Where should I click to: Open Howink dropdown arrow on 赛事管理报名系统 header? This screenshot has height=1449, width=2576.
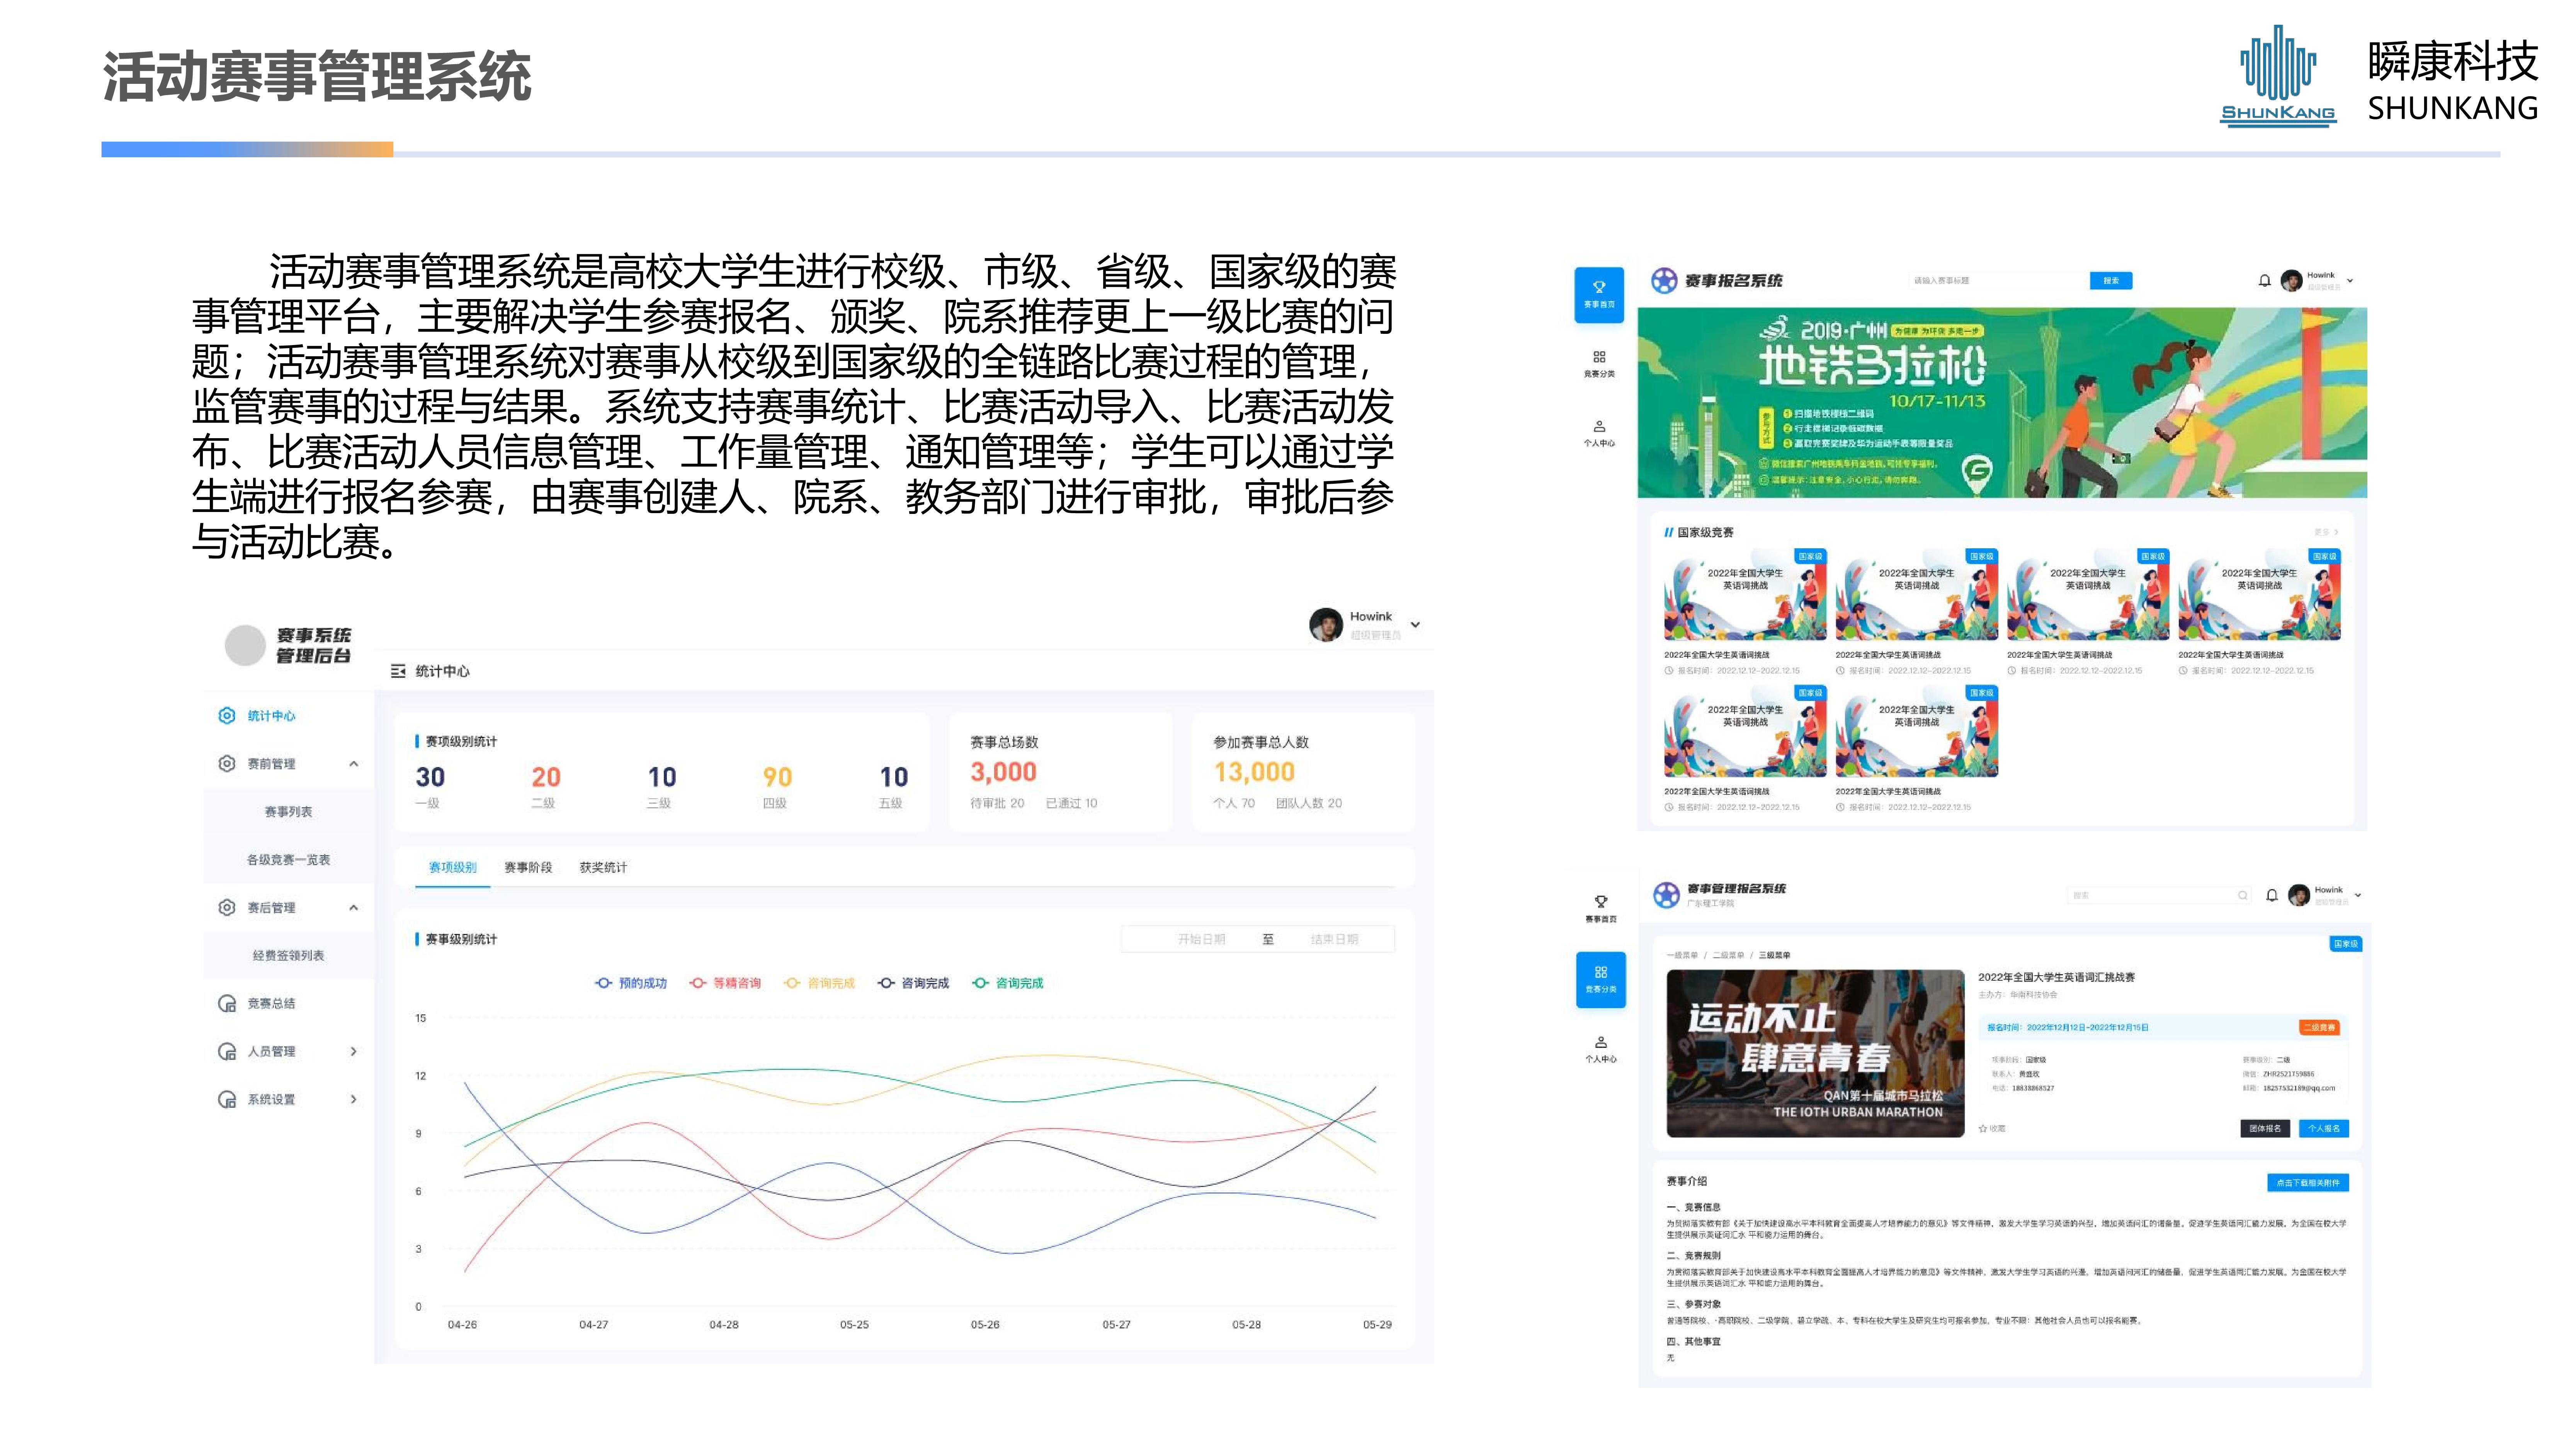2358,895
